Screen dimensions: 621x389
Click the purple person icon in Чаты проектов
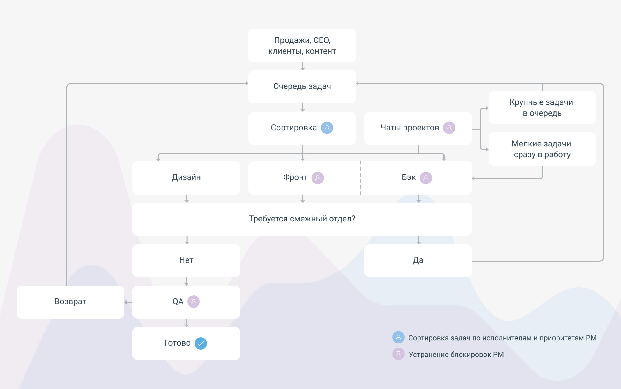(x=449, y=128)
